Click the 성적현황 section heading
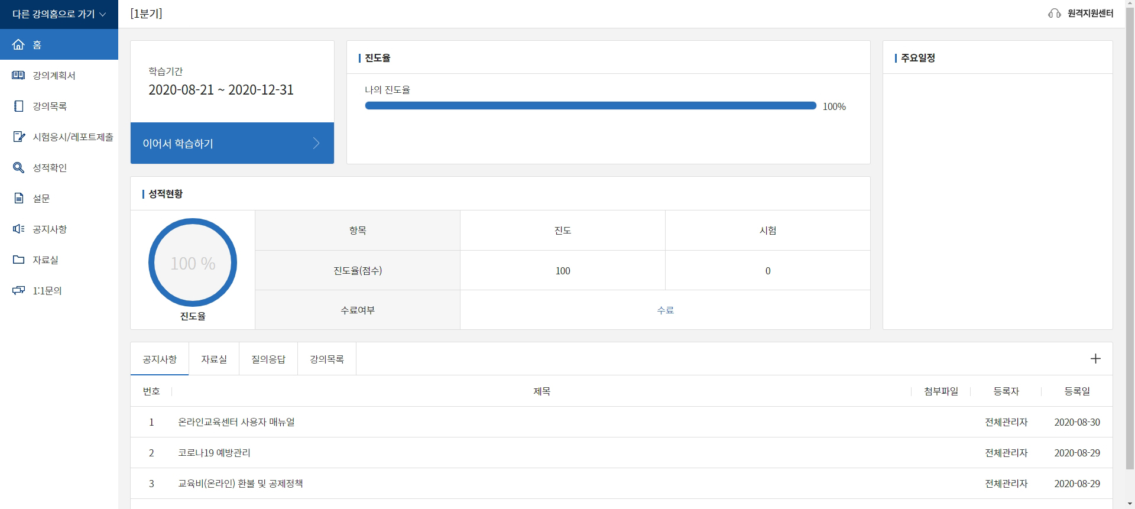This screenshot has width=1135, height=509. click(166, 194)
